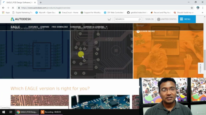Open the shopping cart icon

[109, 19]
